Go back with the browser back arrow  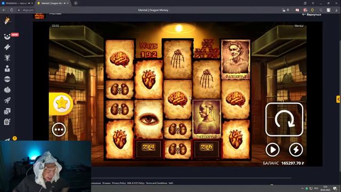point(4,10)
